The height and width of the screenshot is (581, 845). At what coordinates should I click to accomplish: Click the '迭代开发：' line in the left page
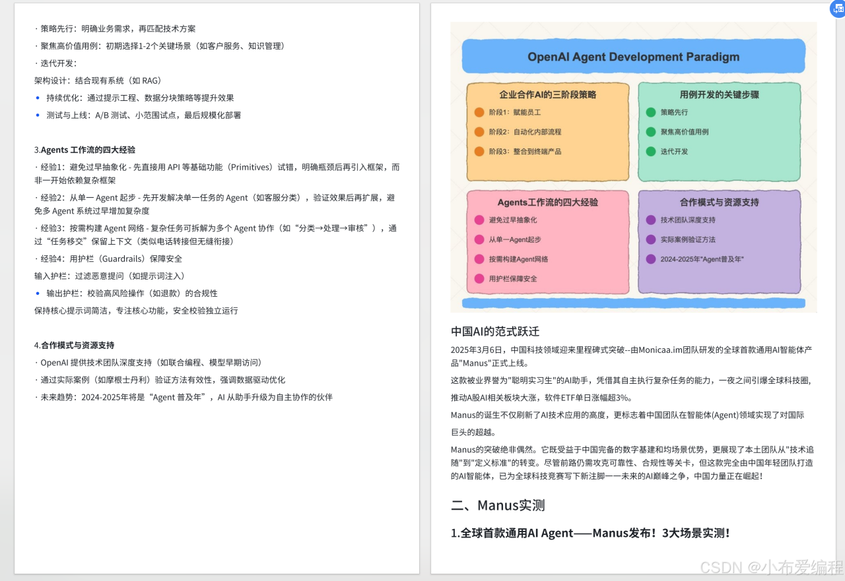[x=55, y=63]
